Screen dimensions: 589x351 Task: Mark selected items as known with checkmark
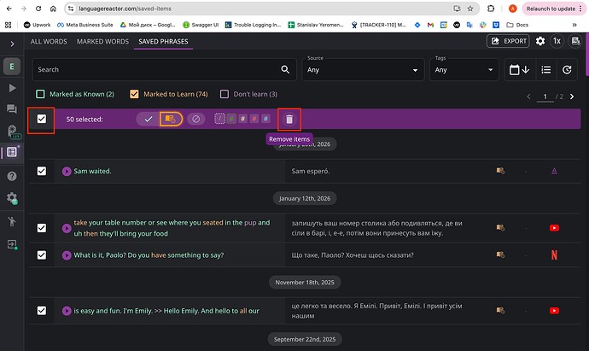click(148, 120)
